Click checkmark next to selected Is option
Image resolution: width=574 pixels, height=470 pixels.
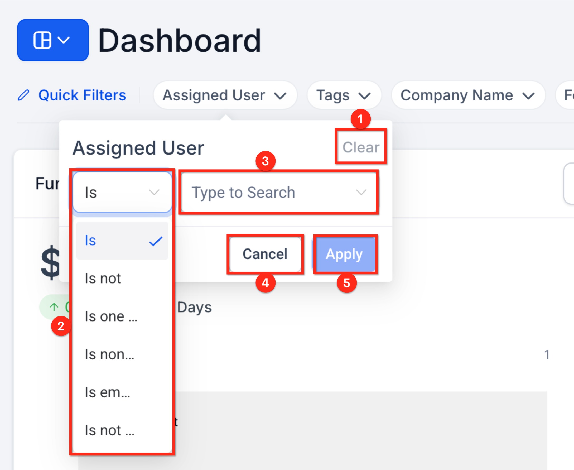[x=156, y=241]
